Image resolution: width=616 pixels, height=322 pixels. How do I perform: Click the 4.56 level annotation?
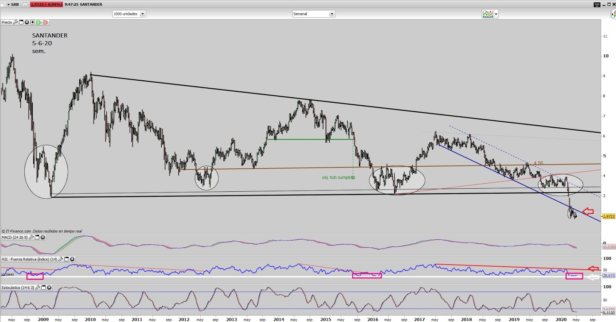click(538, 163)
